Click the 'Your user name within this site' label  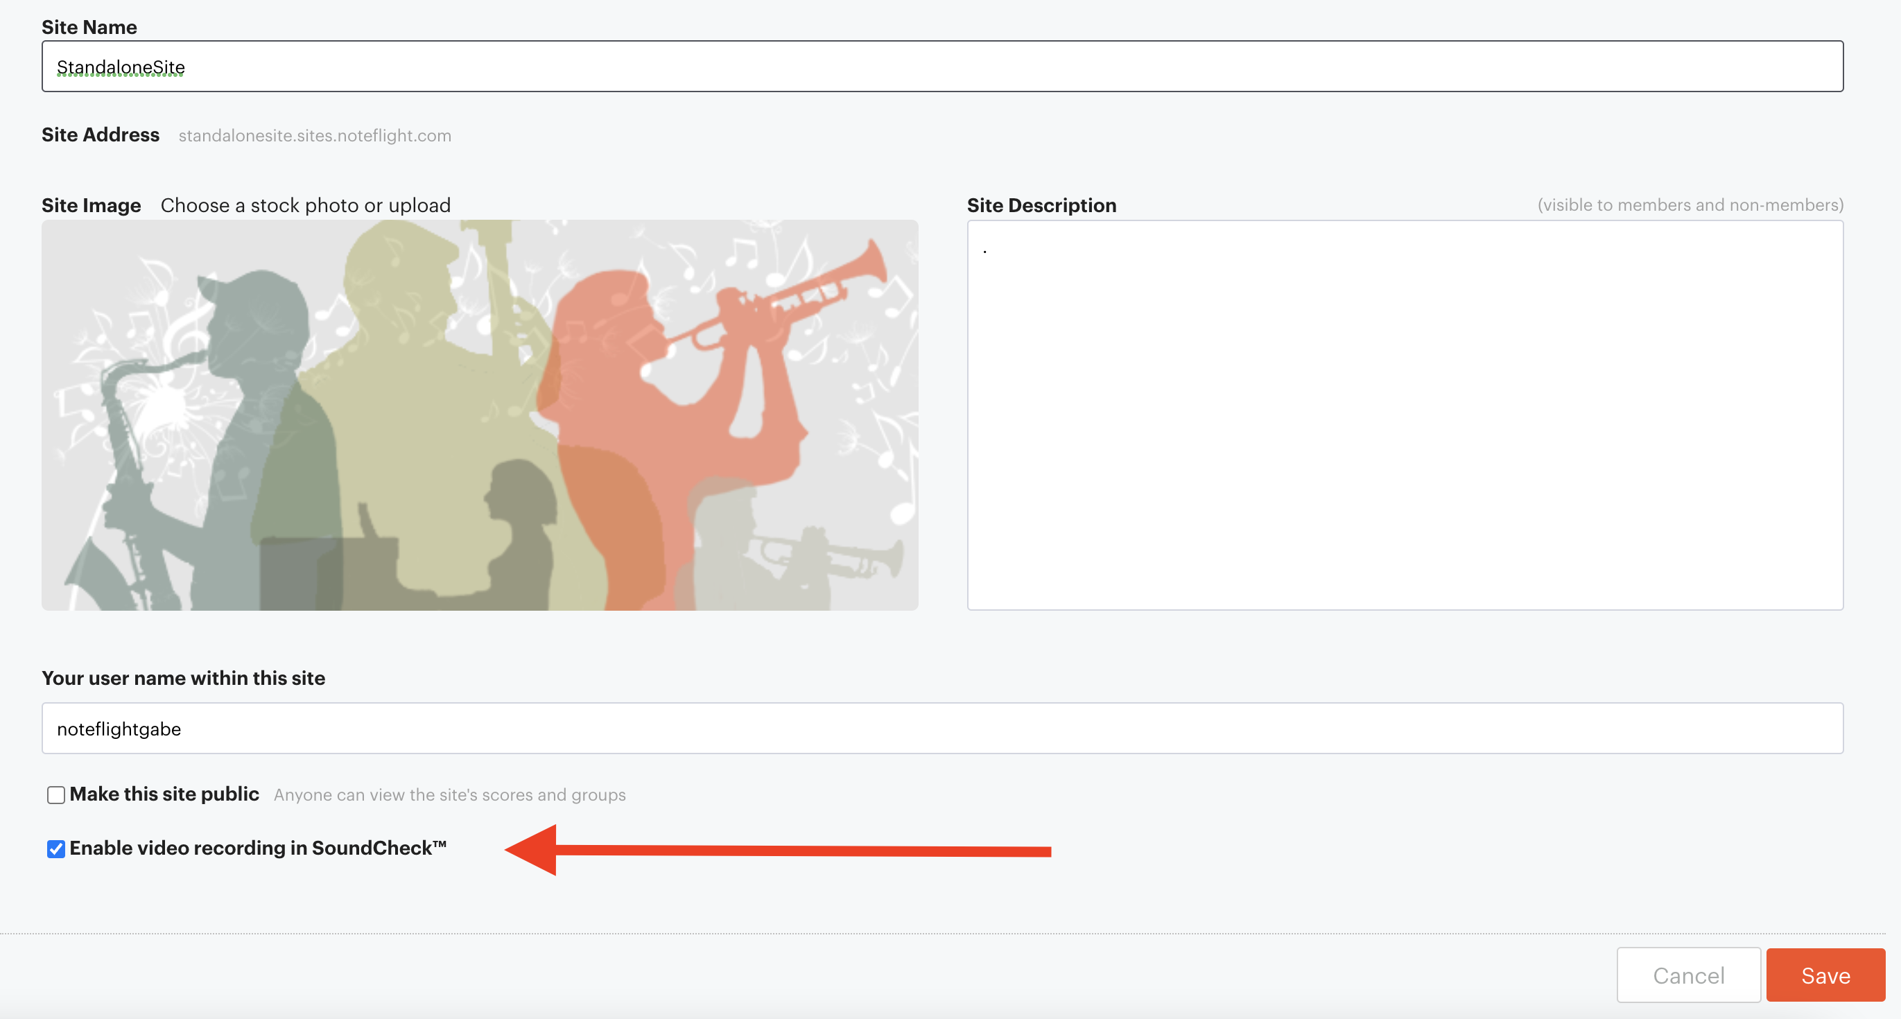[x=184, y=678]
